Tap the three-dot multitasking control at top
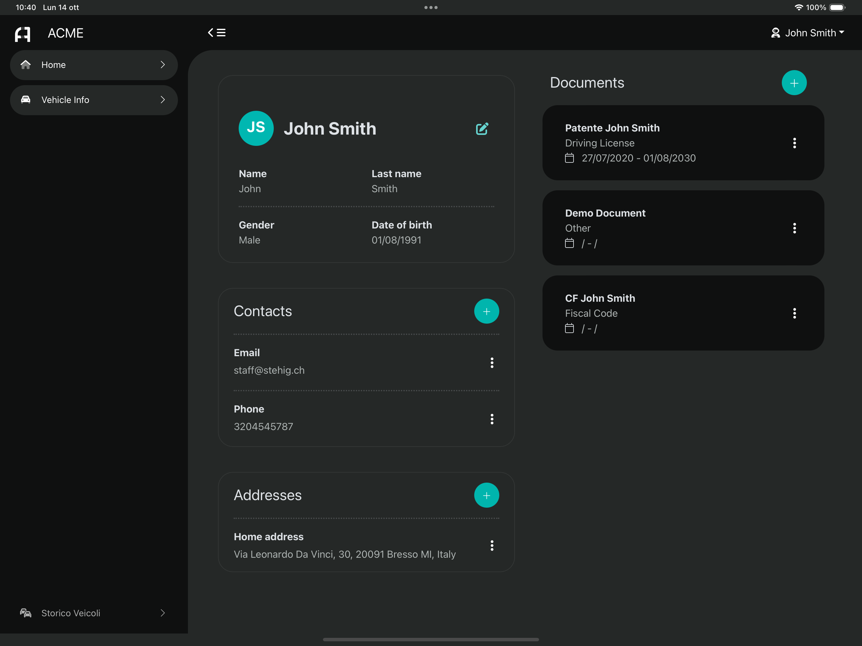This screenshot has width=862, height=646. click(431, 8)
